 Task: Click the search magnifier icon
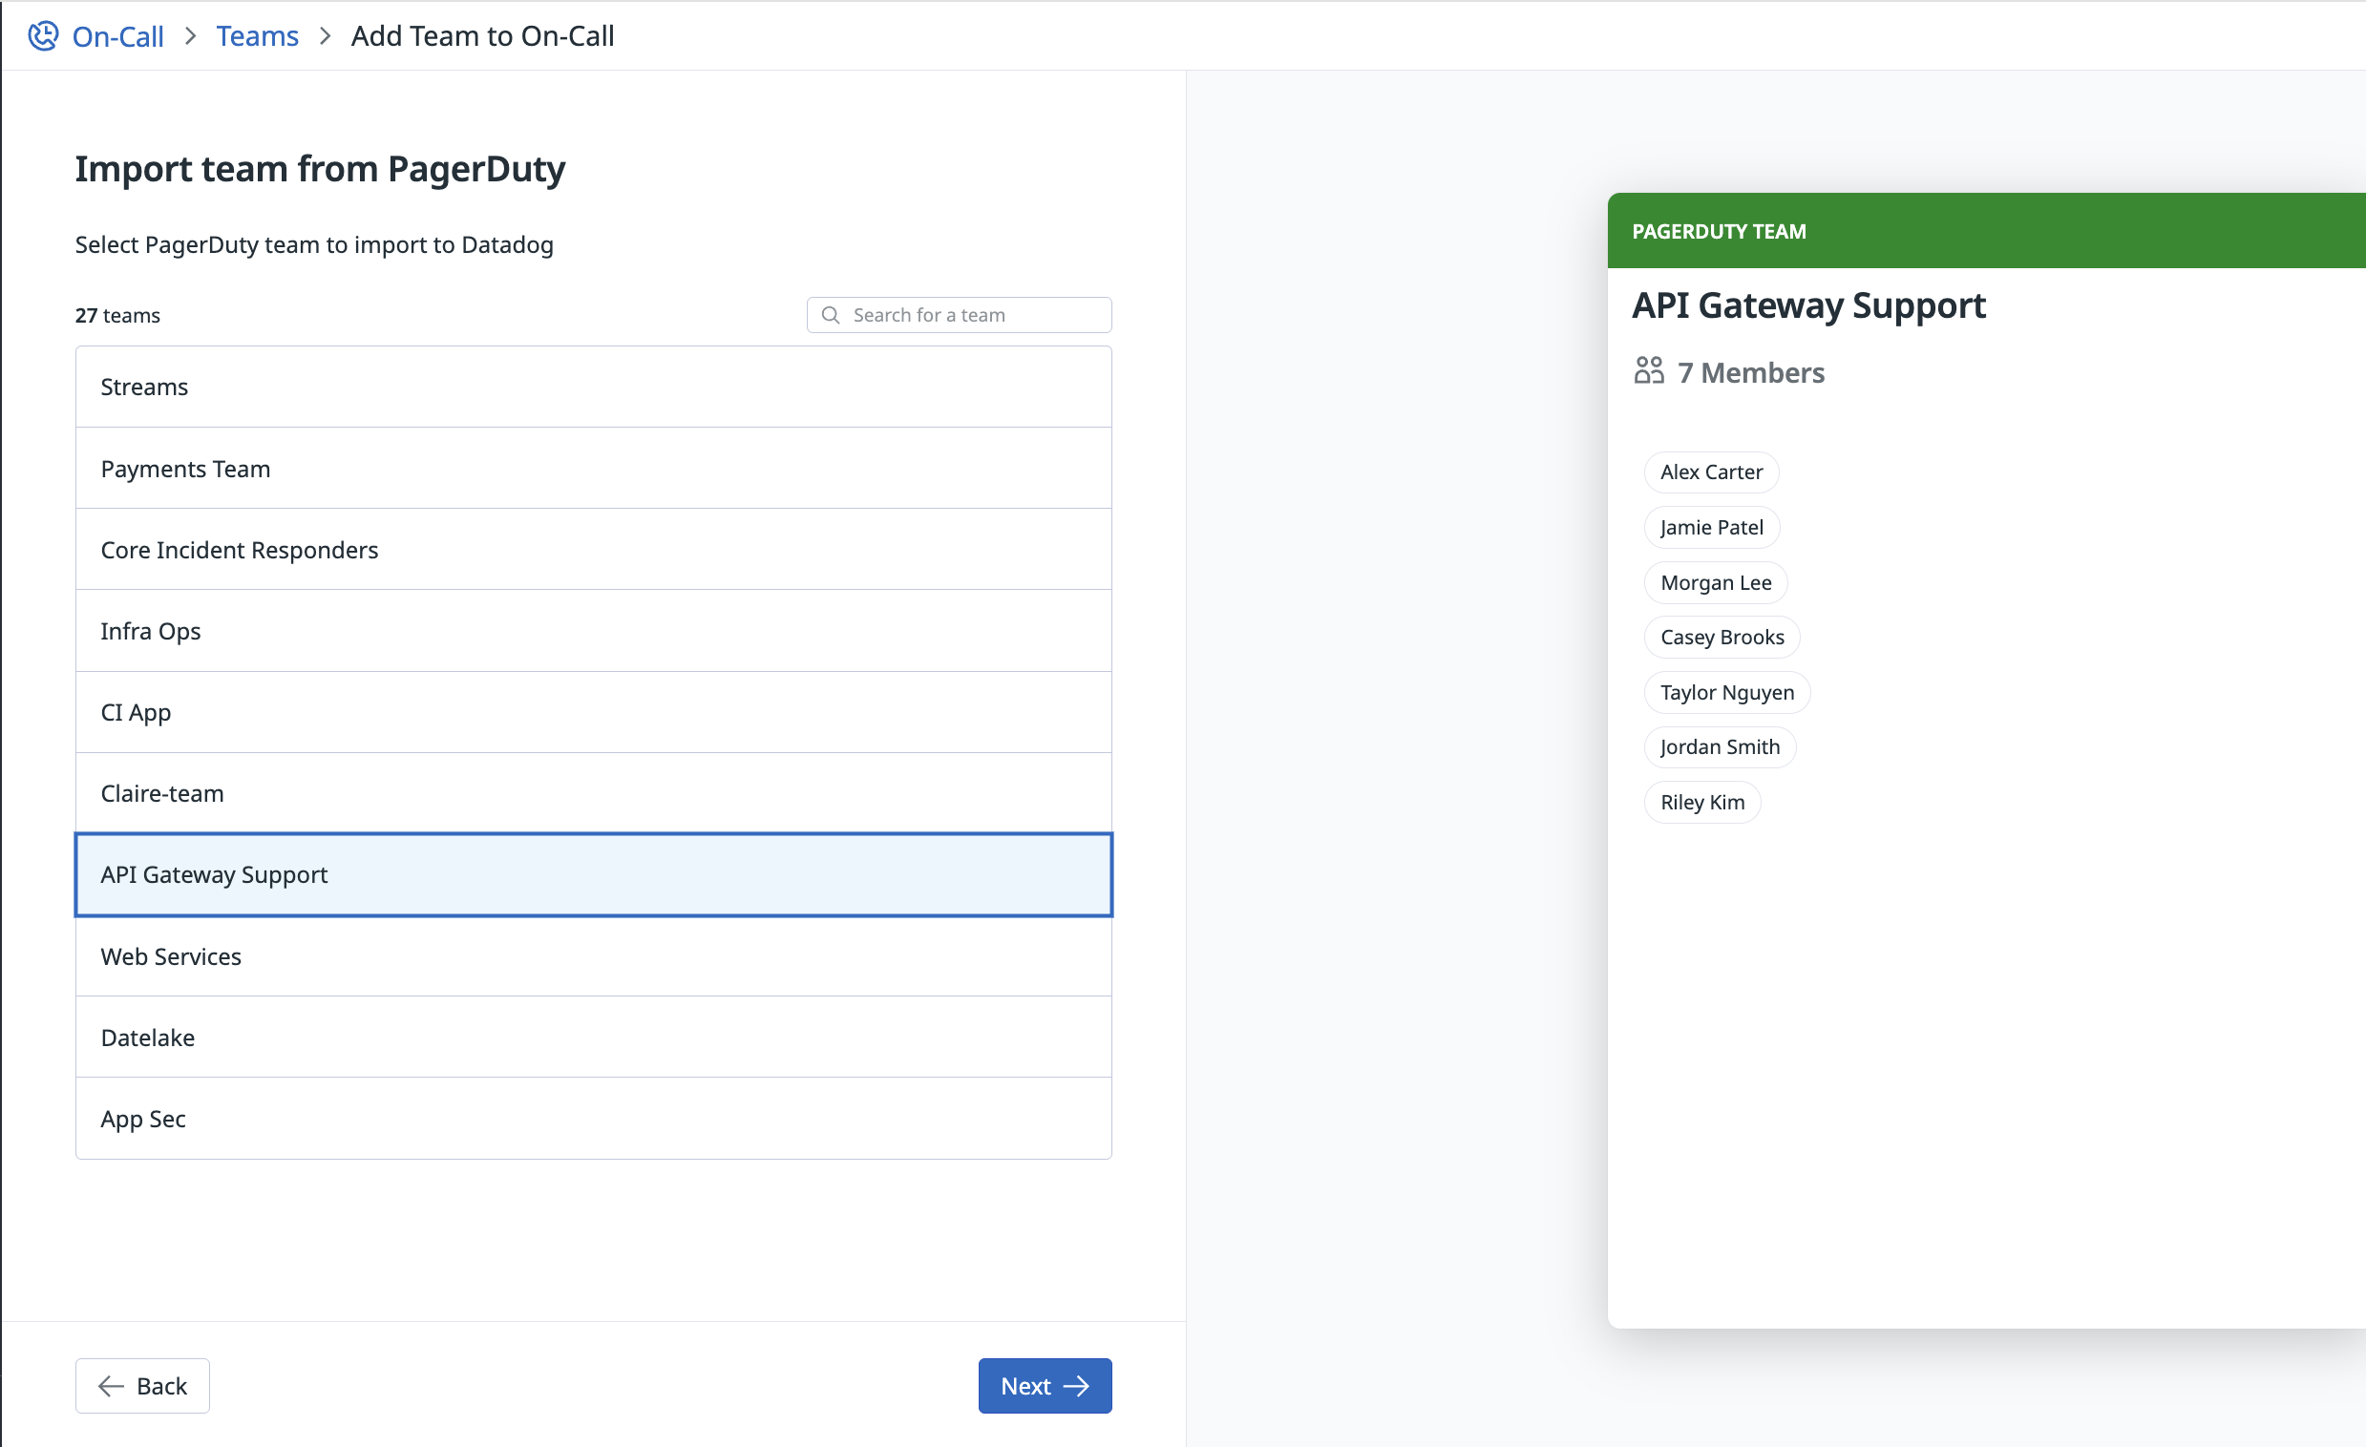point(831,315)
